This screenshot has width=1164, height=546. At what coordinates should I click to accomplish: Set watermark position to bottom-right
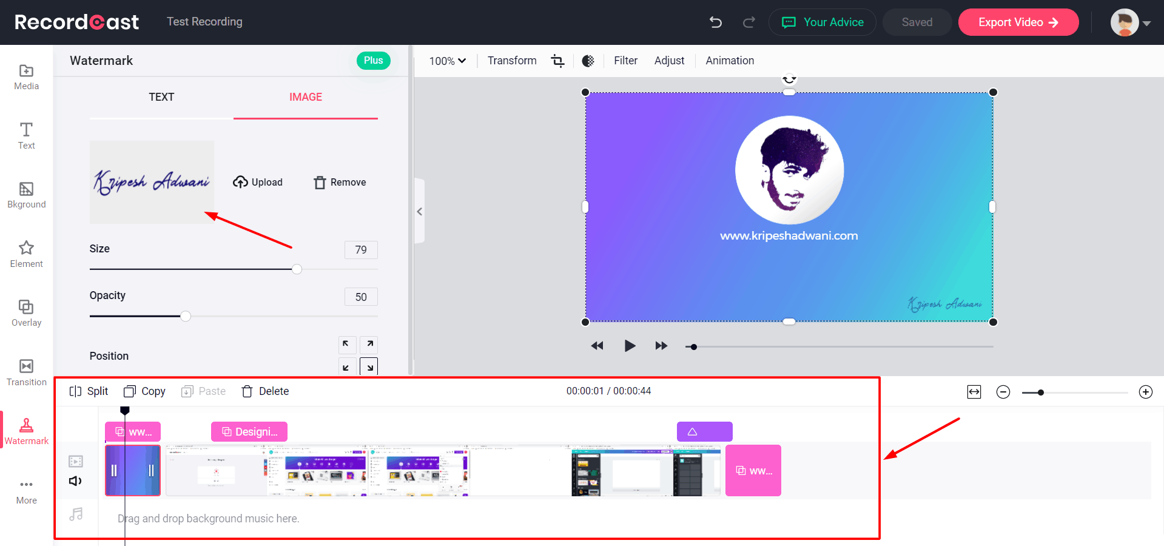(x=369, y=366)
